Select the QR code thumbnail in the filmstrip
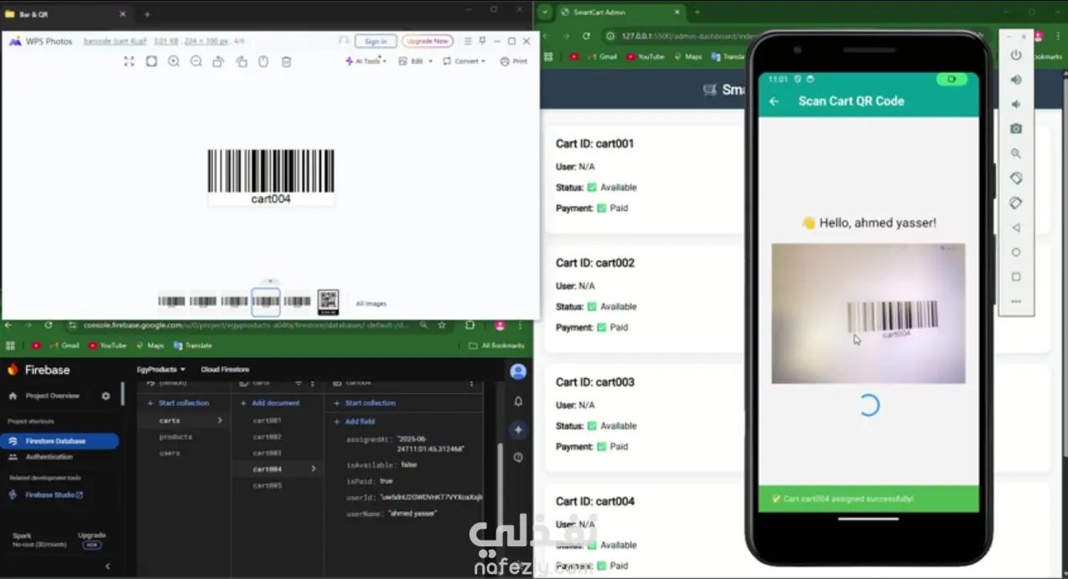1068x579 pixels. [x=328, y=302]
